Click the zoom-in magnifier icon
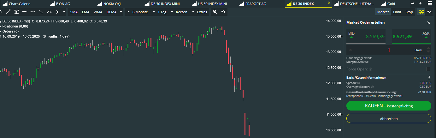Screen dimensions: 436x138 tap(215, 12)
